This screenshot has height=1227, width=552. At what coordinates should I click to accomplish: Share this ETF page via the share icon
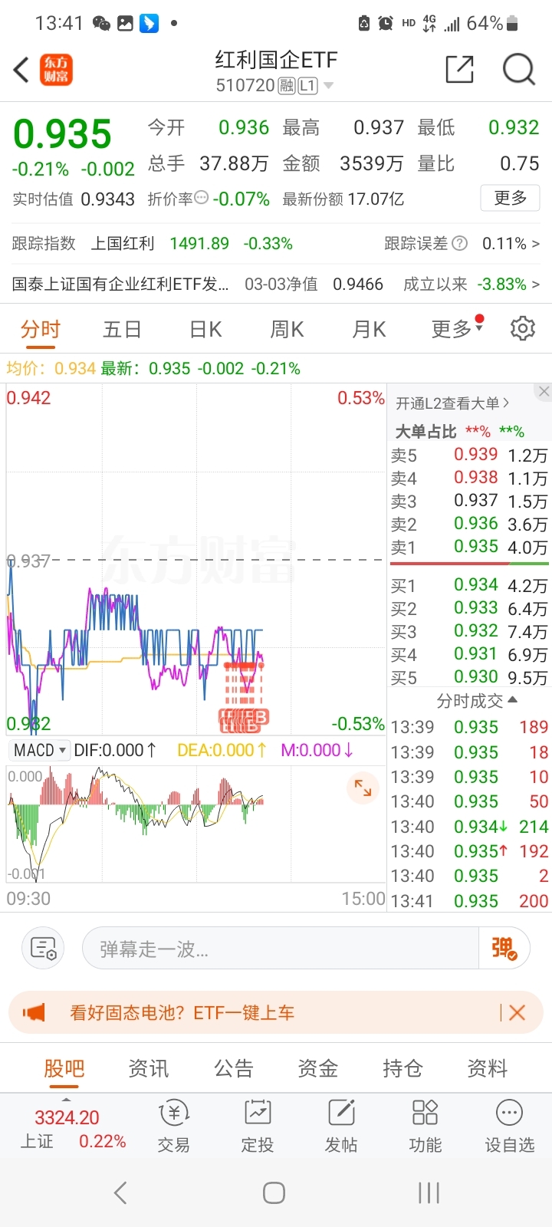pyautogui.click(x=460, y=69)
